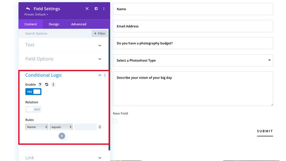The width and height of the screenshot is (286, 161).
Task: Click the Filter button
Action: point(99,34)
